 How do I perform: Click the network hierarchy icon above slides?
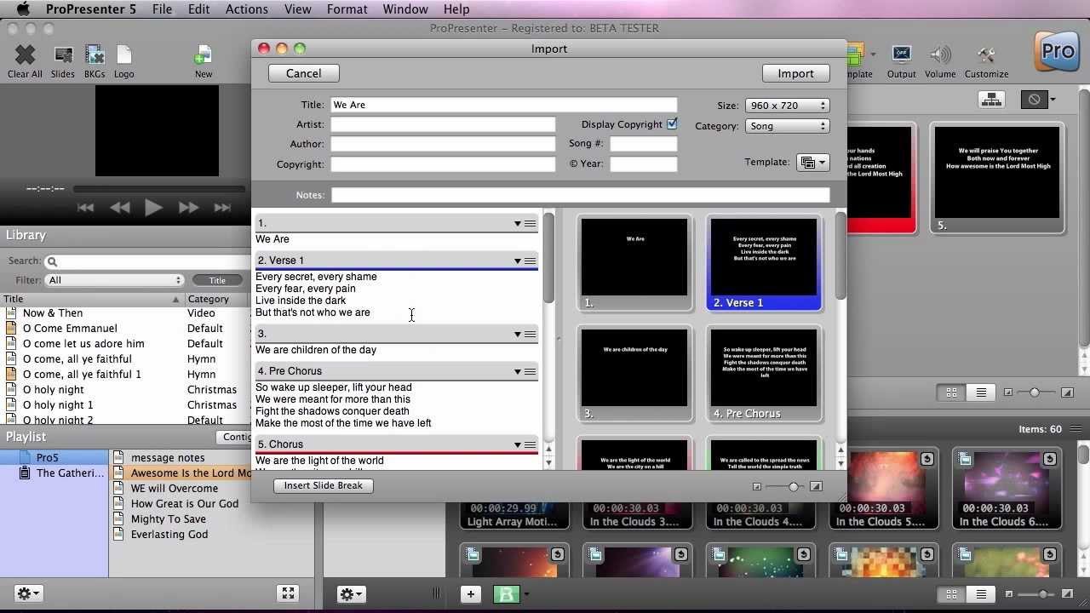click(991, 100)
